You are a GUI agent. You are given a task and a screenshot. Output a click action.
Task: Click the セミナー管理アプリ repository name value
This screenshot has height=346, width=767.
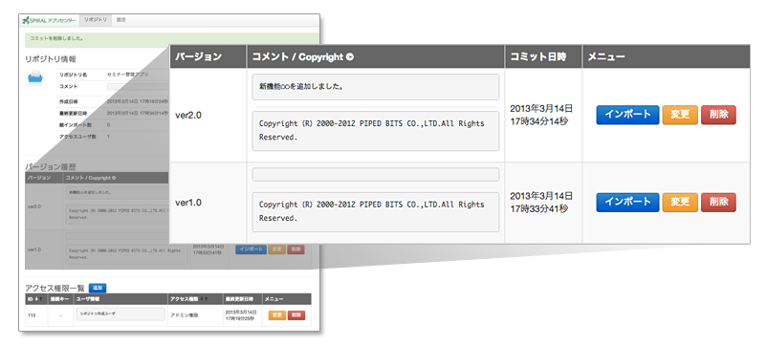(x=127, y=75)
